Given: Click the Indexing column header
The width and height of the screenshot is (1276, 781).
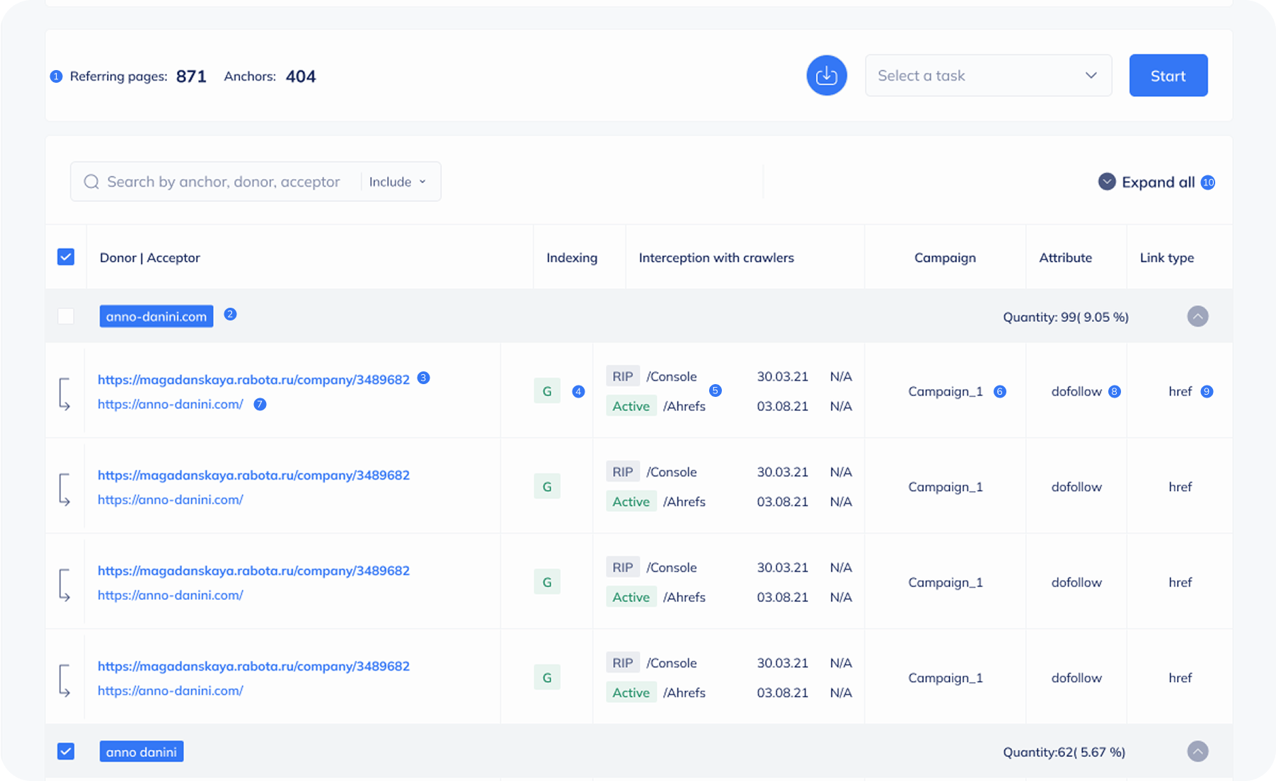Looking at the screenshot, I should pyautogui.click(x=572, y=258).
